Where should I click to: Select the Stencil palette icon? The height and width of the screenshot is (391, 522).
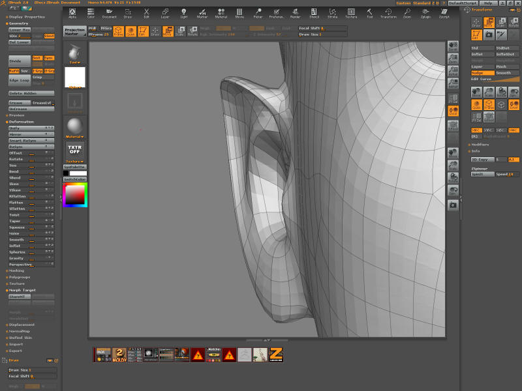[314, 12]
